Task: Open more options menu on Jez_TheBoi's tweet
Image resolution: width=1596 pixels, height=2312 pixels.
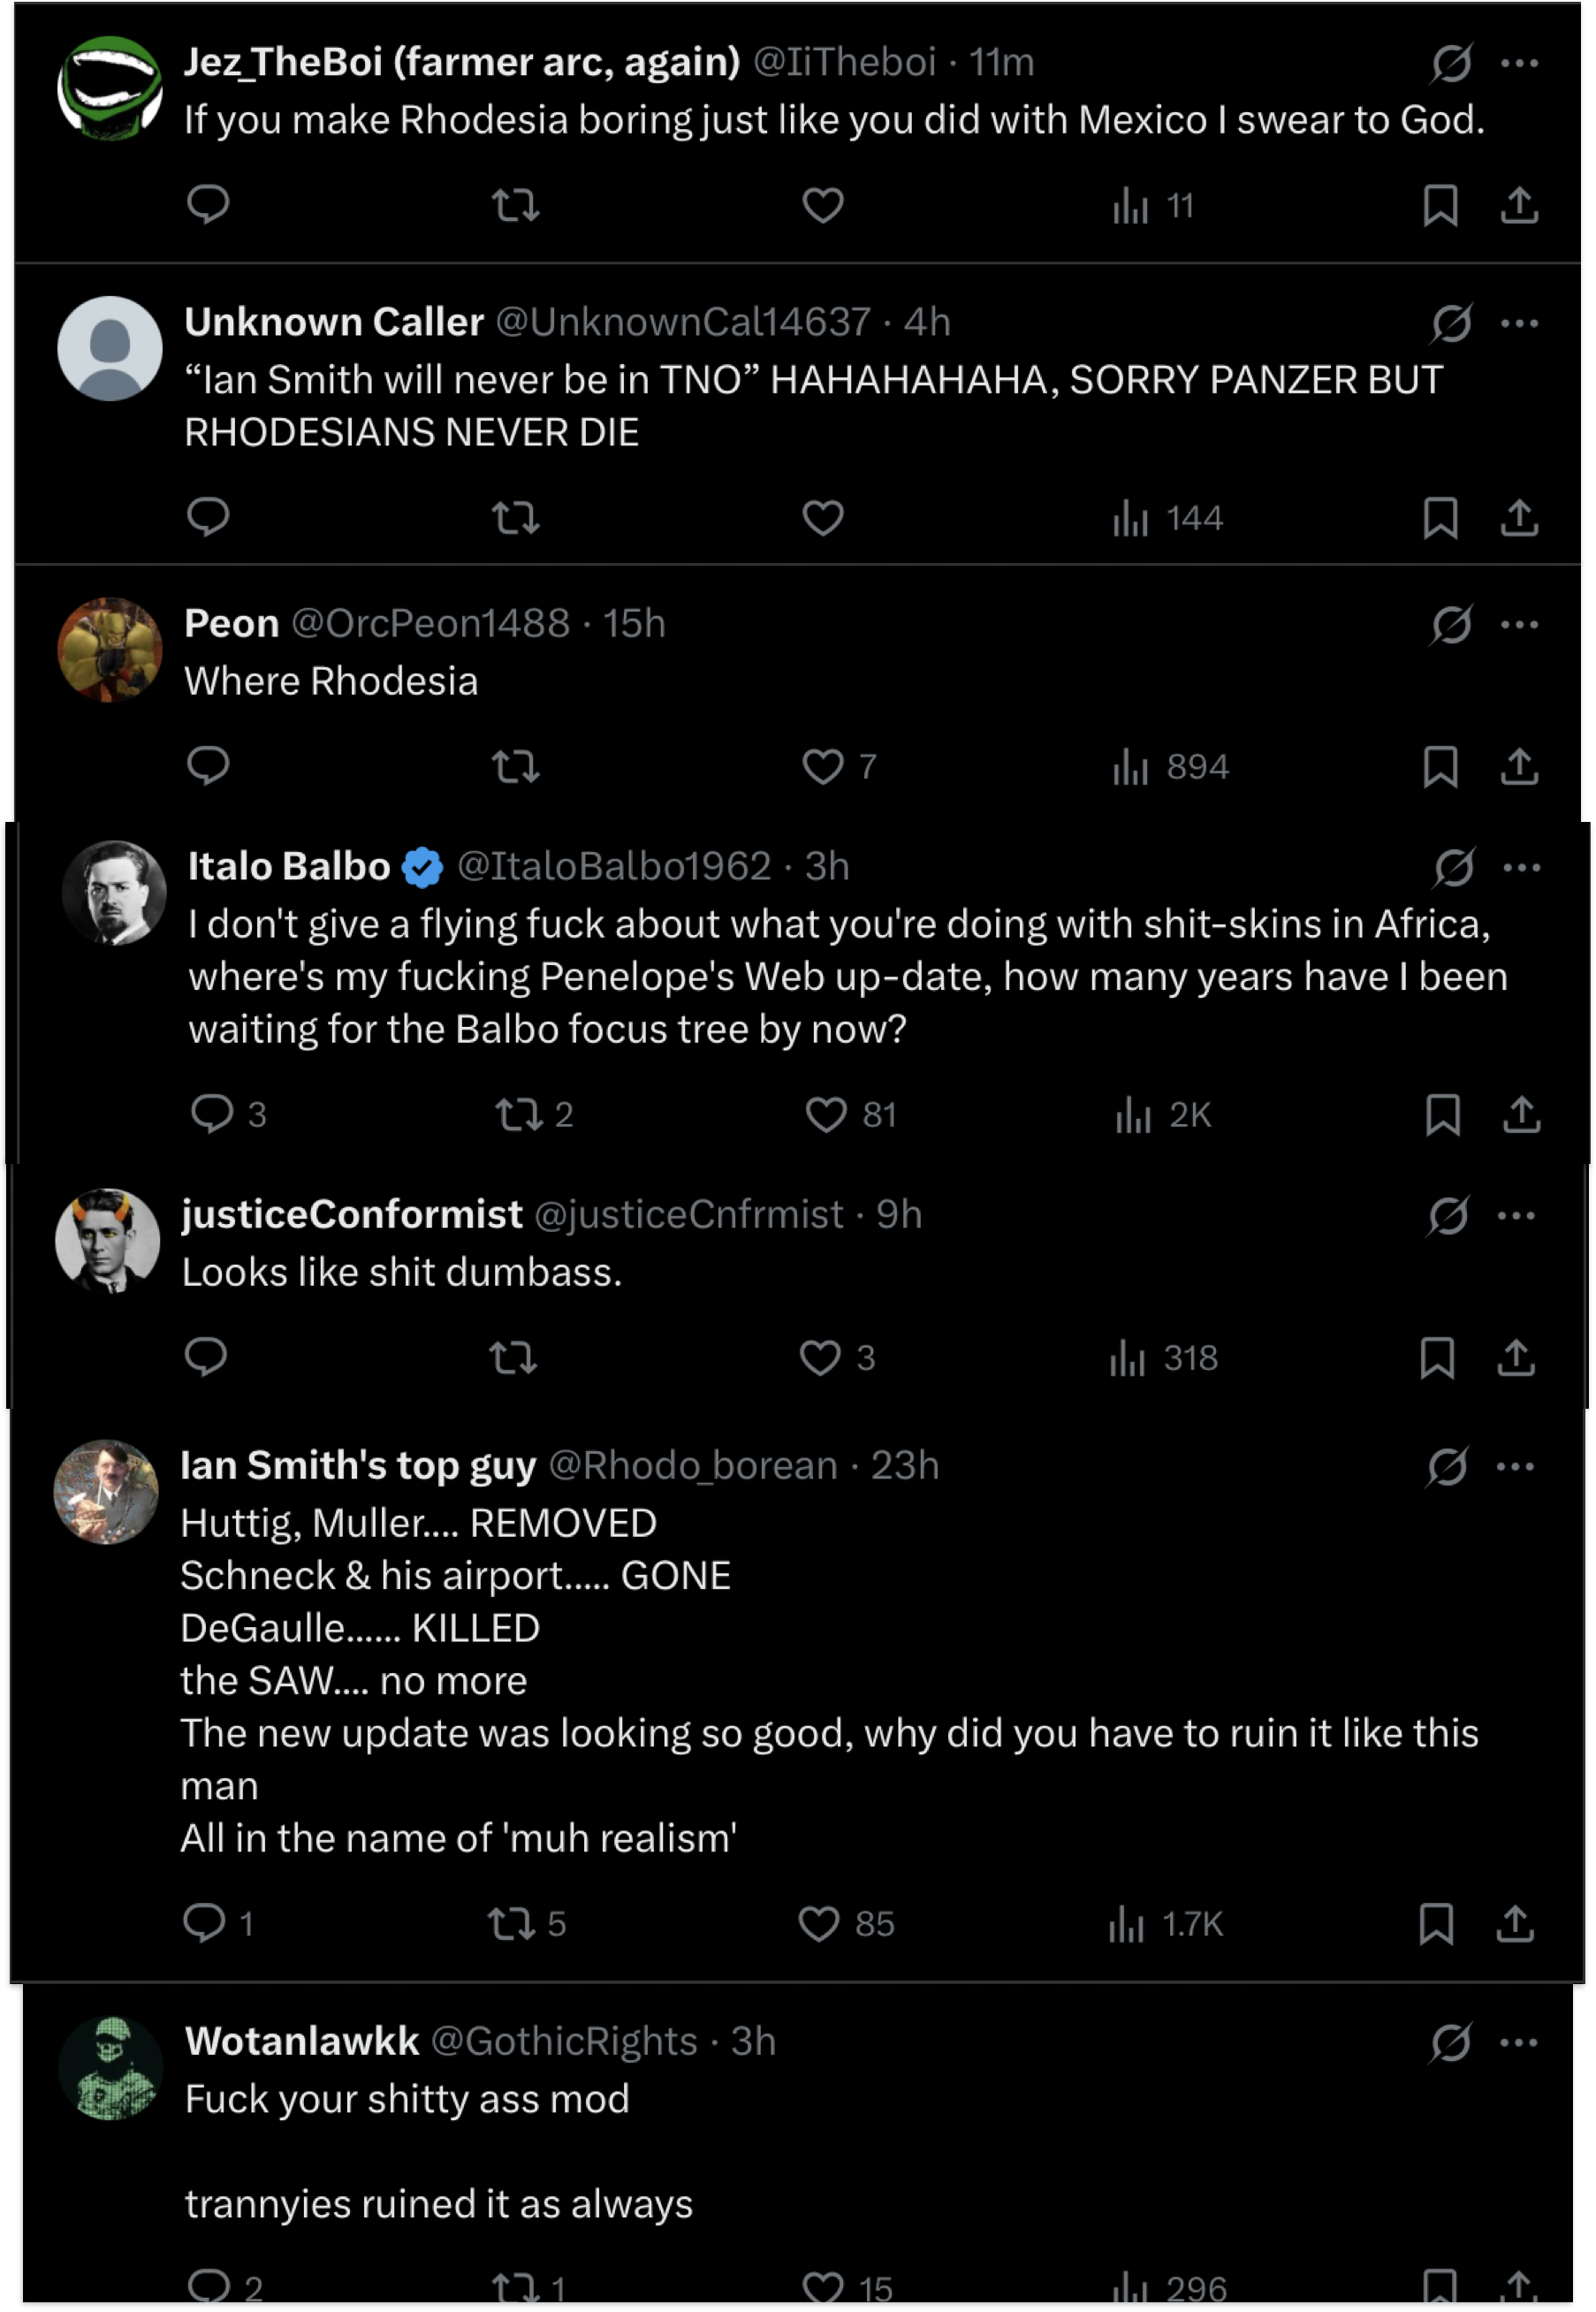Action: point(1518,64)
